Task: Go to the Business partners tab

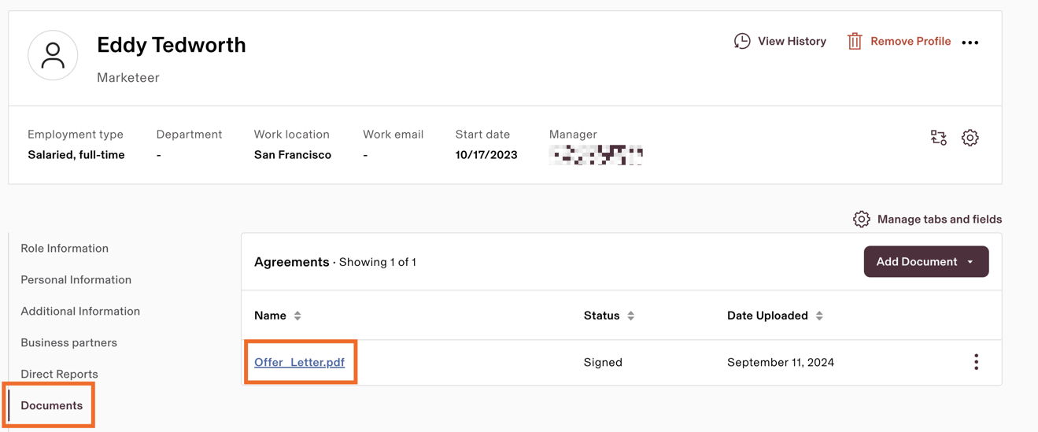Action: coord(69,343)
